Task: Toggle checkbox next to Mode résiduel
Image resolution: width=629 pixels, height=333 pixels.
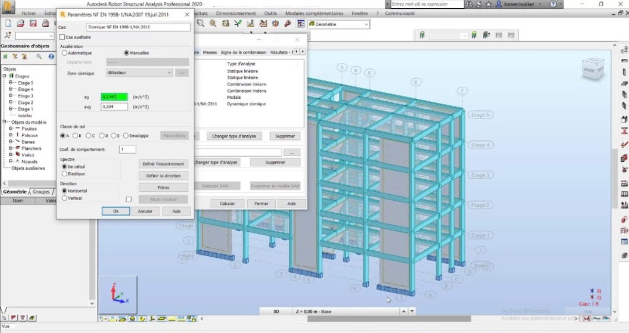Action: pyautogui.click(x=128, y=199)
